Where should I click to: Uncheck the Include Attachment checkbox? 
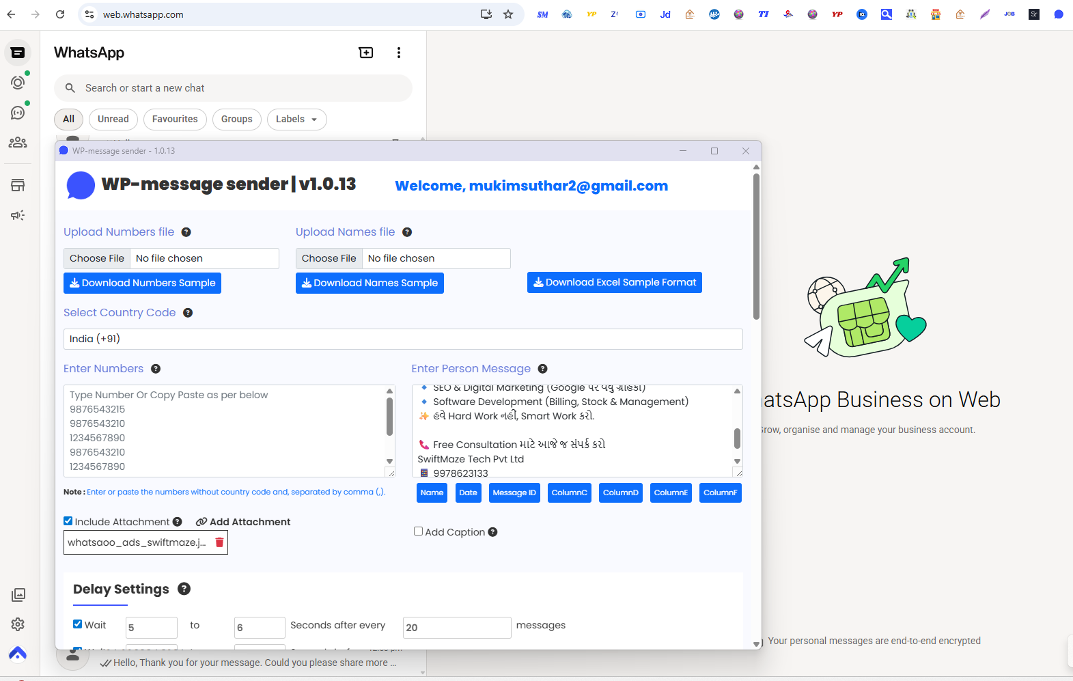pyautogui.click(x=68, y=521)
